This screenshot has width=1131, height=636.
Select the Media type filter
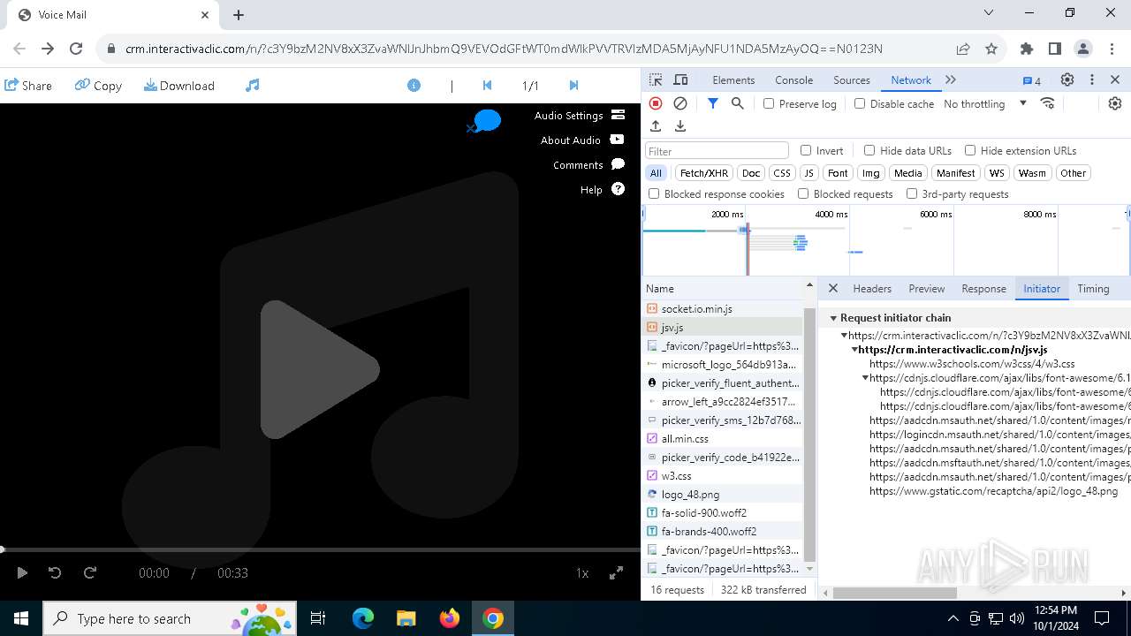tap(907, 173)
